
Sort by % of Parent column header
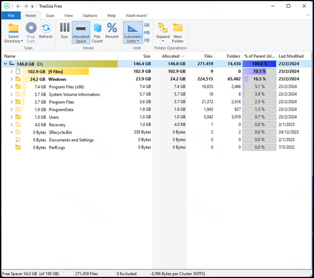[x=259, y=56]
